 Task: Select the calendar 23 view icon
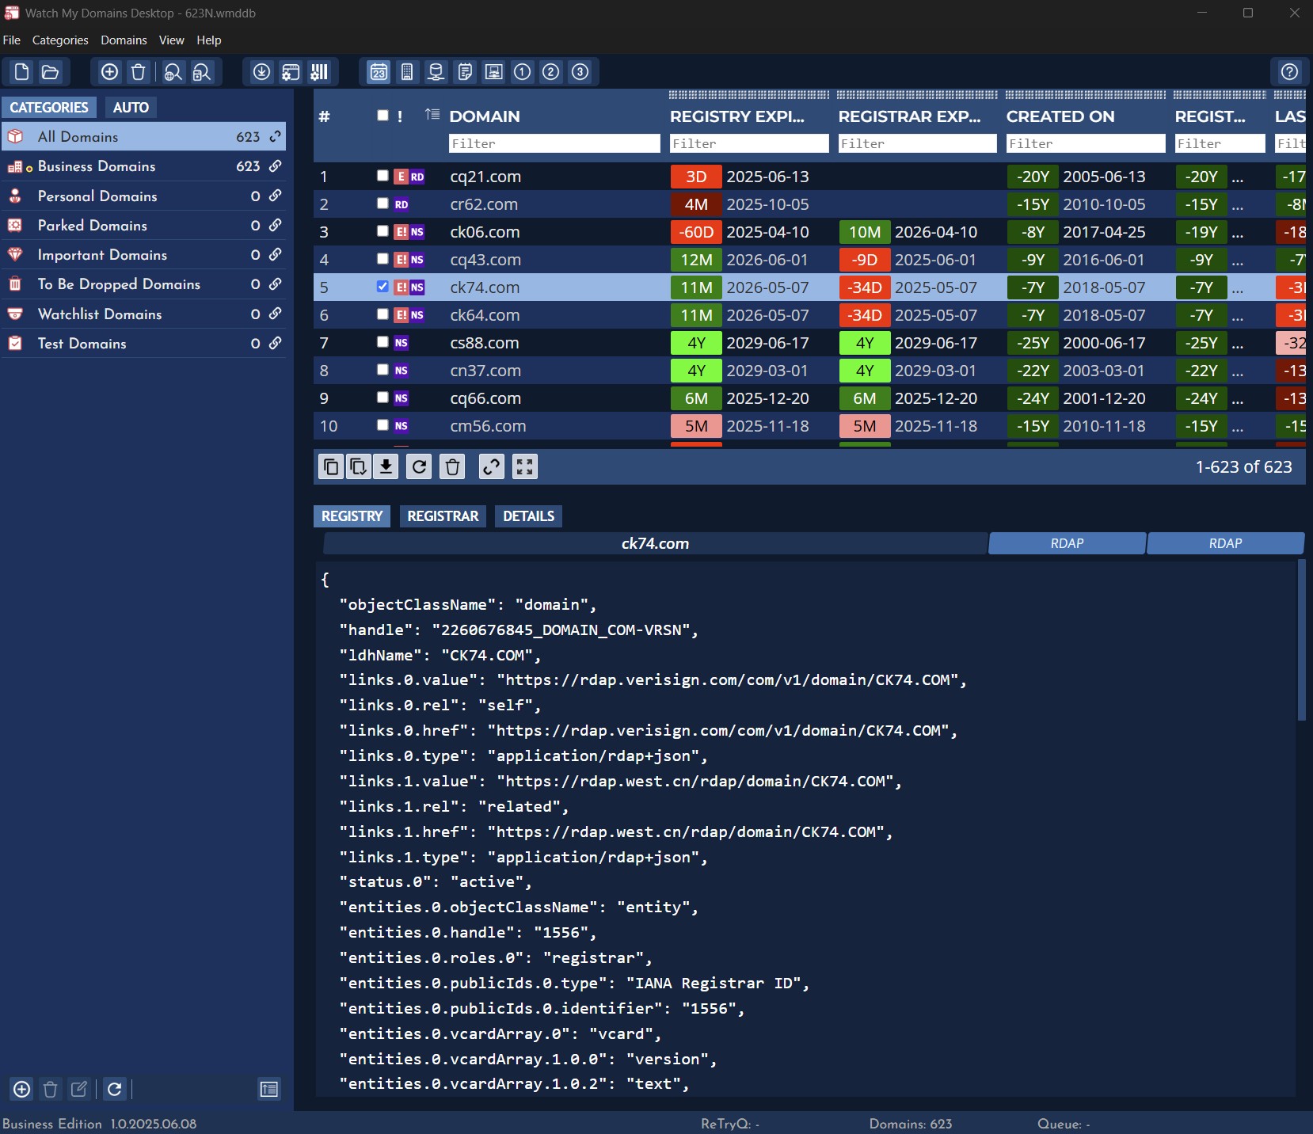379,72
